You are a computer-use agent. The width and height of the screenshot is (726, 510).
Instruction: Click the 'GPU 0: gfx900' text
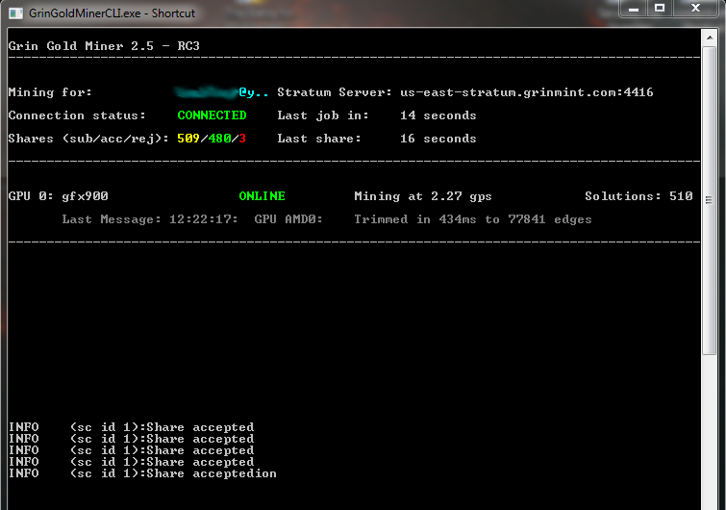pyautogui.click(x=59, y=196)
